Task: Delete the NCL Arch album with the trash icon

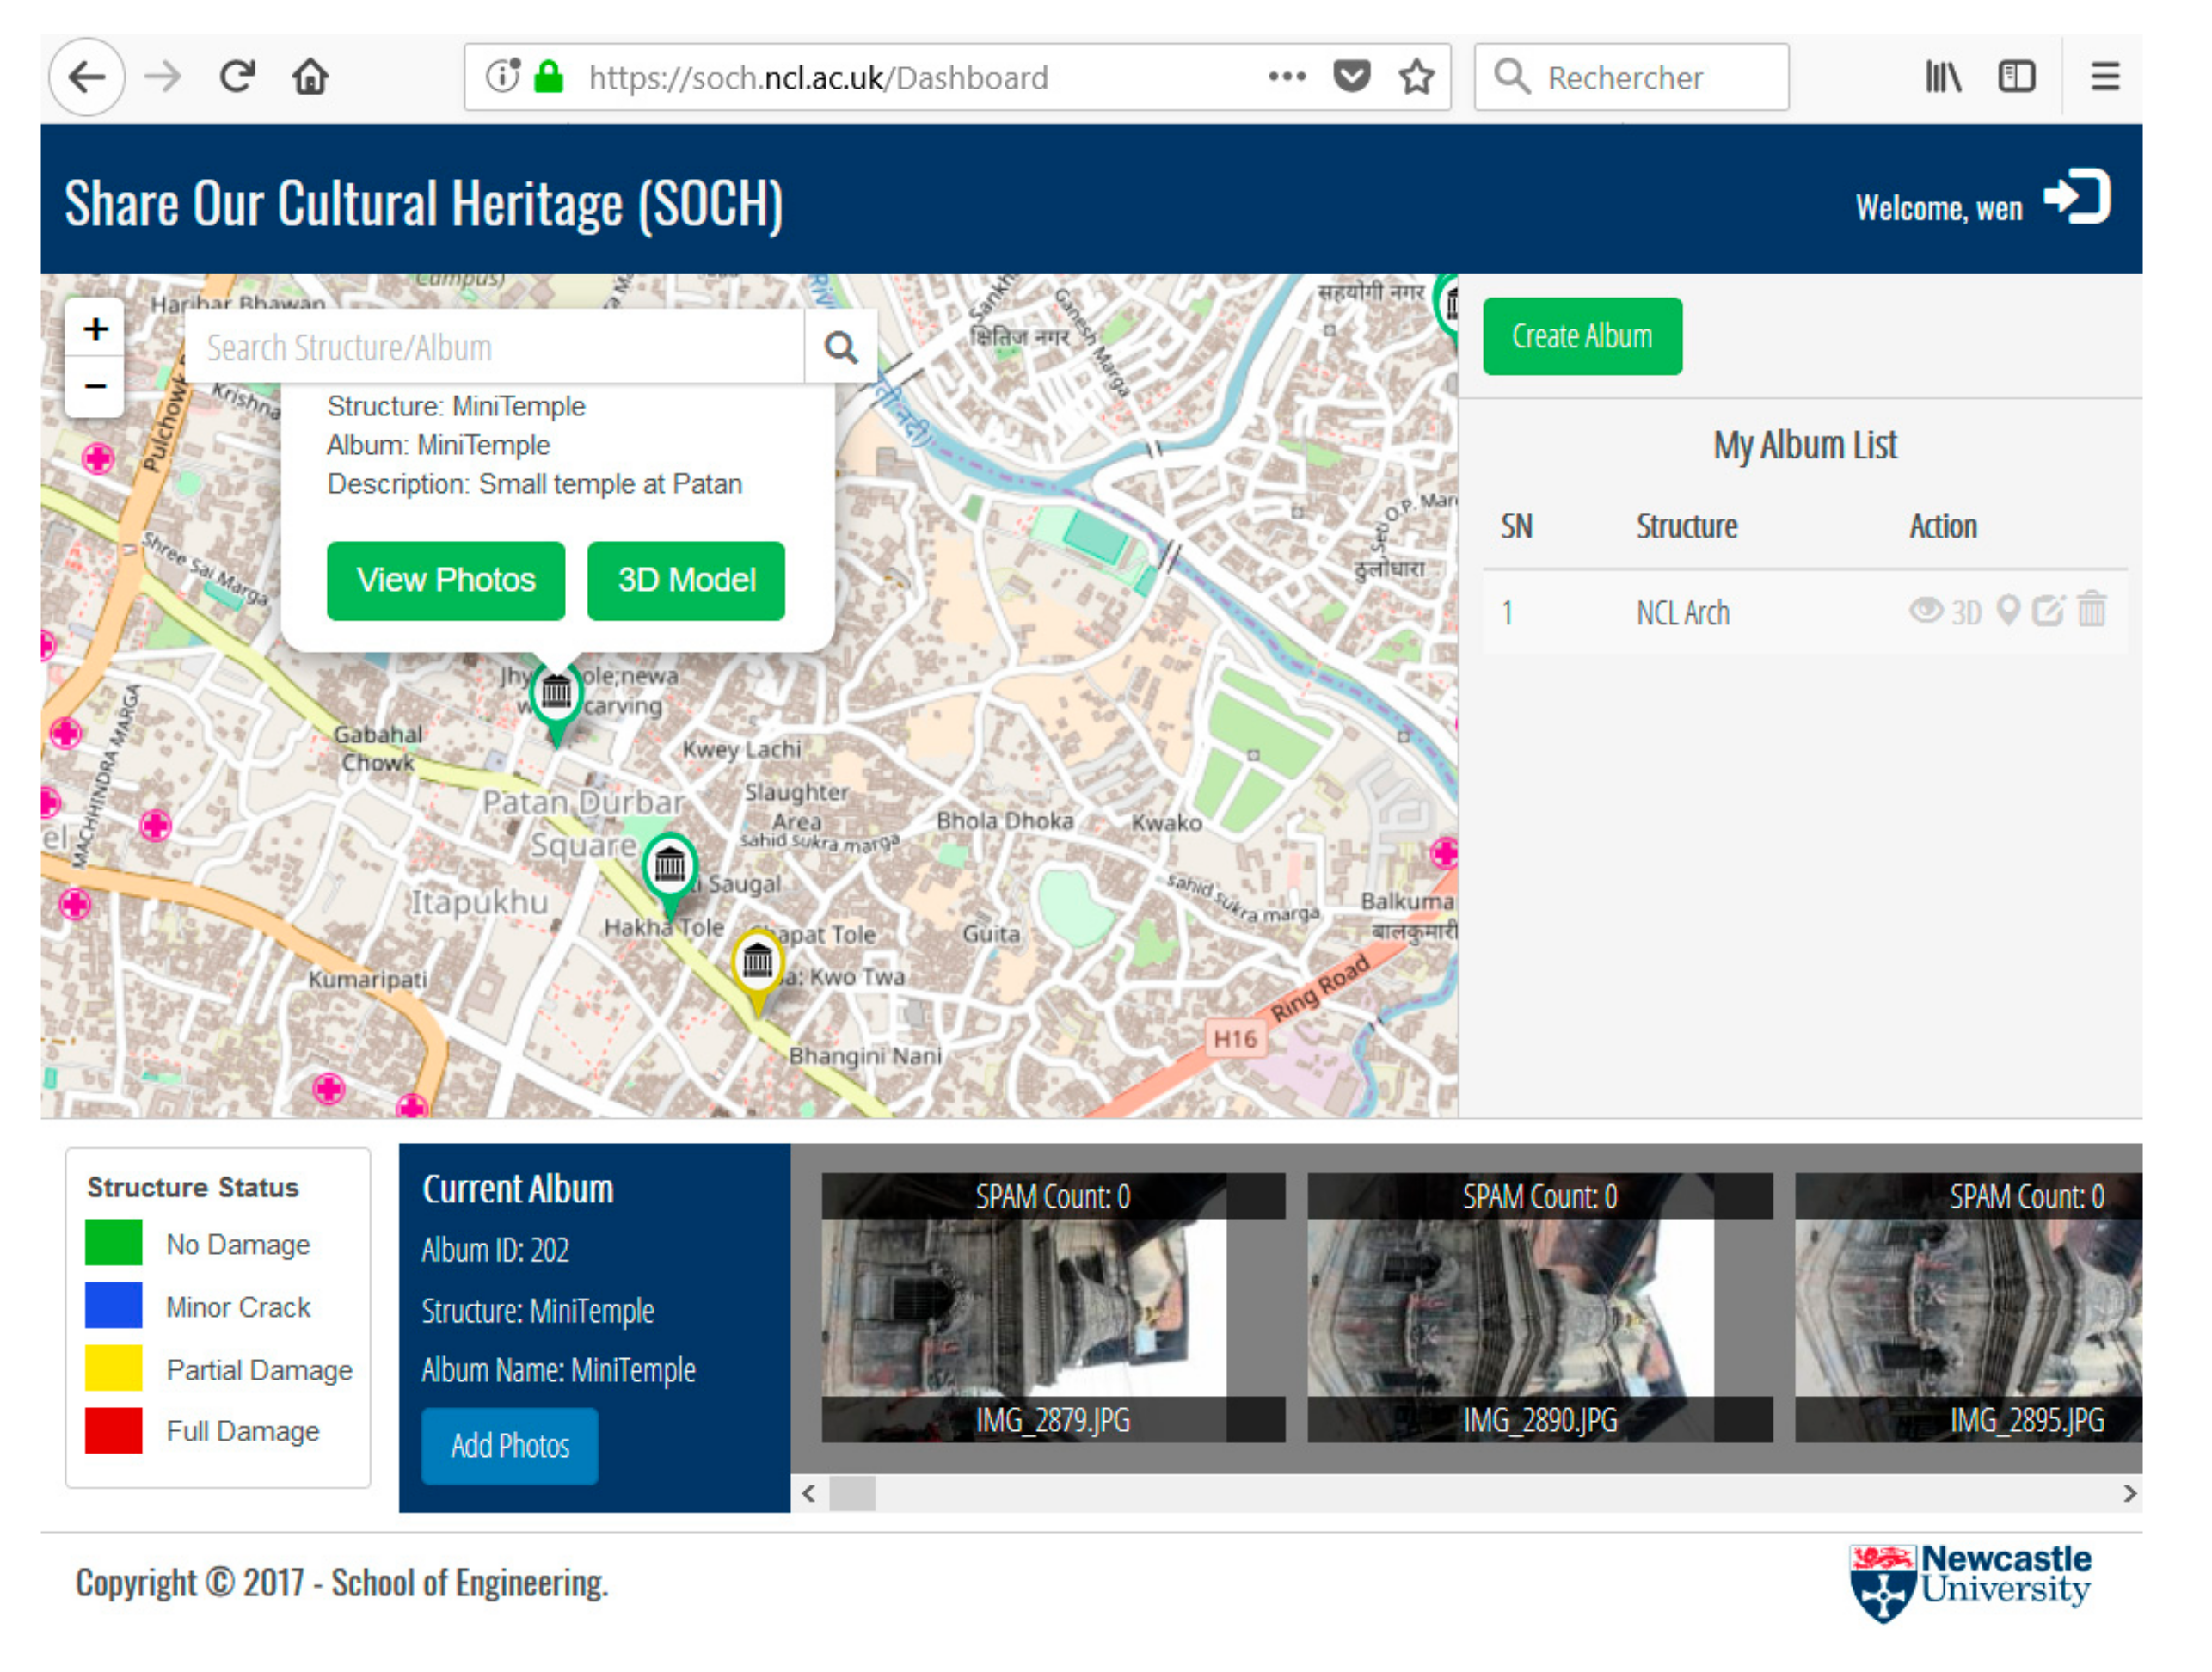Action: [x=2091, y=609]
